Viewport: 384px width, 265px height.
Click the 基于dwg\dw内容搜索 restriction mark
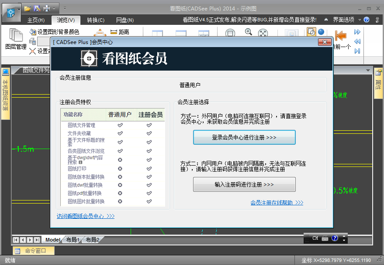tap(120, 160)
